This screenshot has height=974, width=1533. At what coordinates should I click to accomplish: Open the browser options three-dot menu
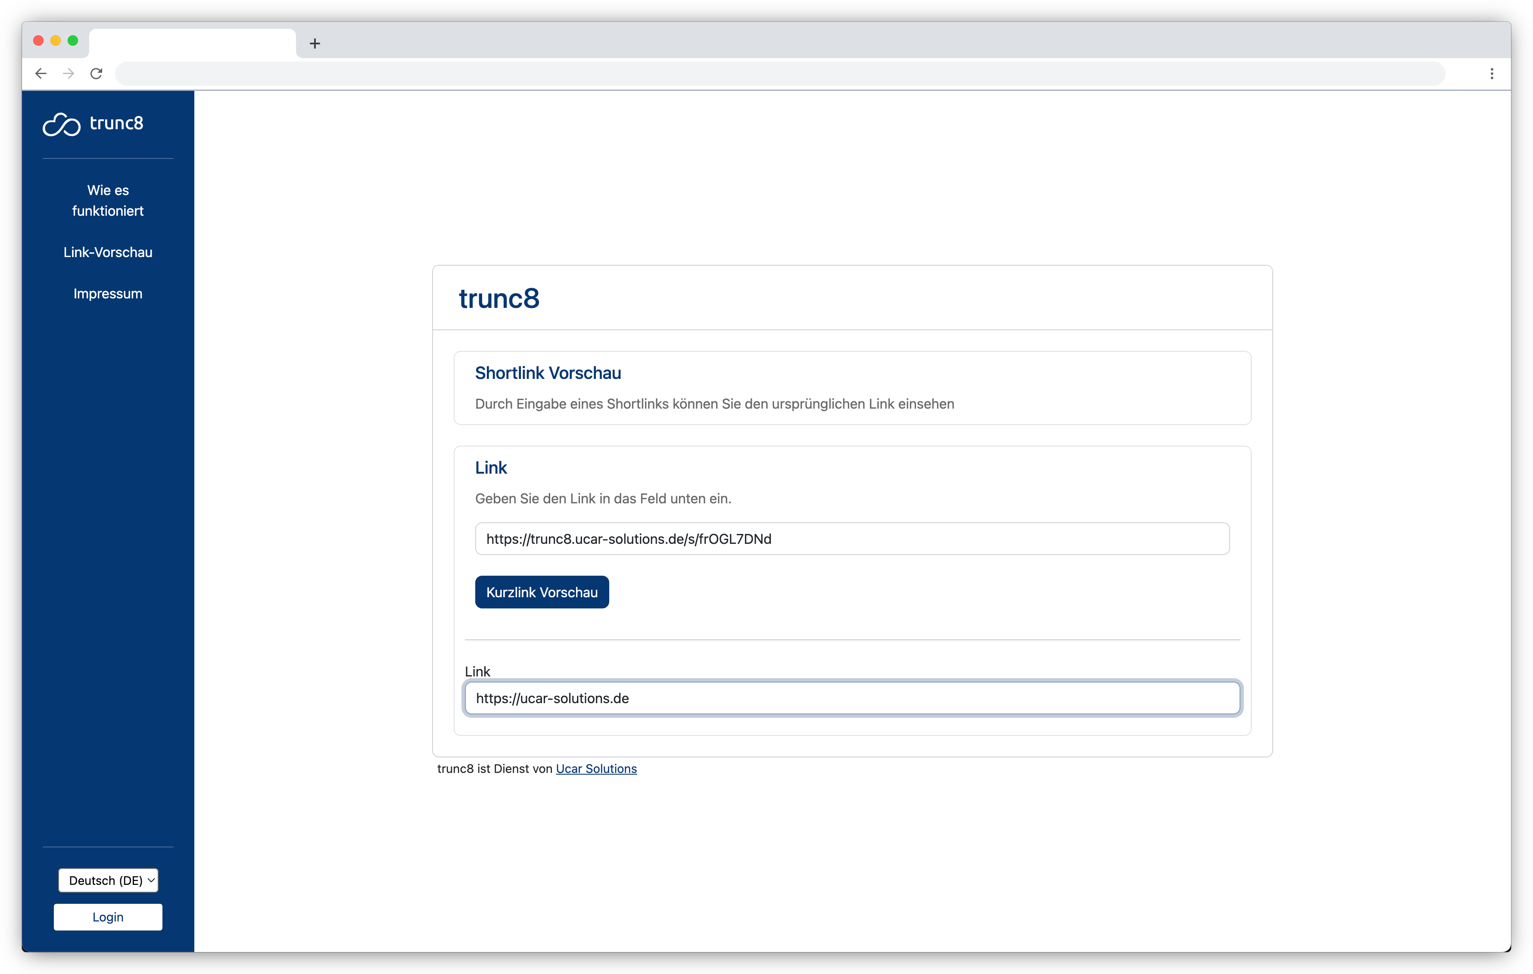[x=1492, y=73]
